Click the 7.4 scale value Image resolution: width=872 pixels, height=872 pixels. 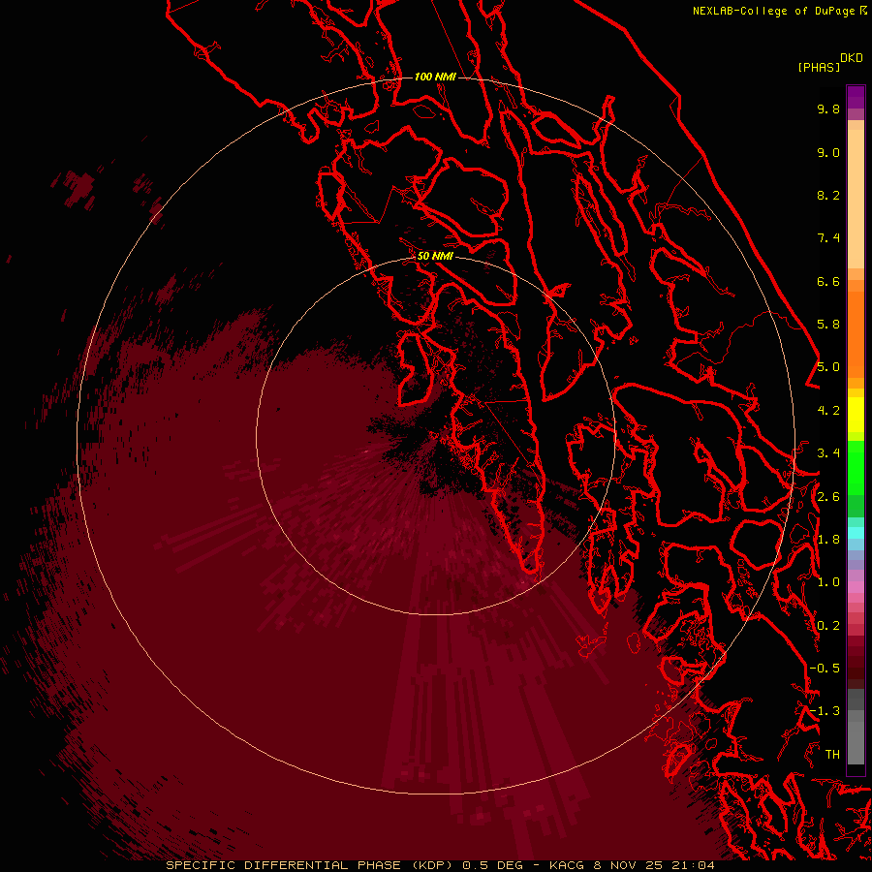pos(828,238)
